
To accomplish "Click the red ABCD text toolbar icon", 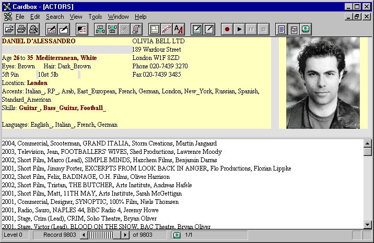I will tap(167, 29).
